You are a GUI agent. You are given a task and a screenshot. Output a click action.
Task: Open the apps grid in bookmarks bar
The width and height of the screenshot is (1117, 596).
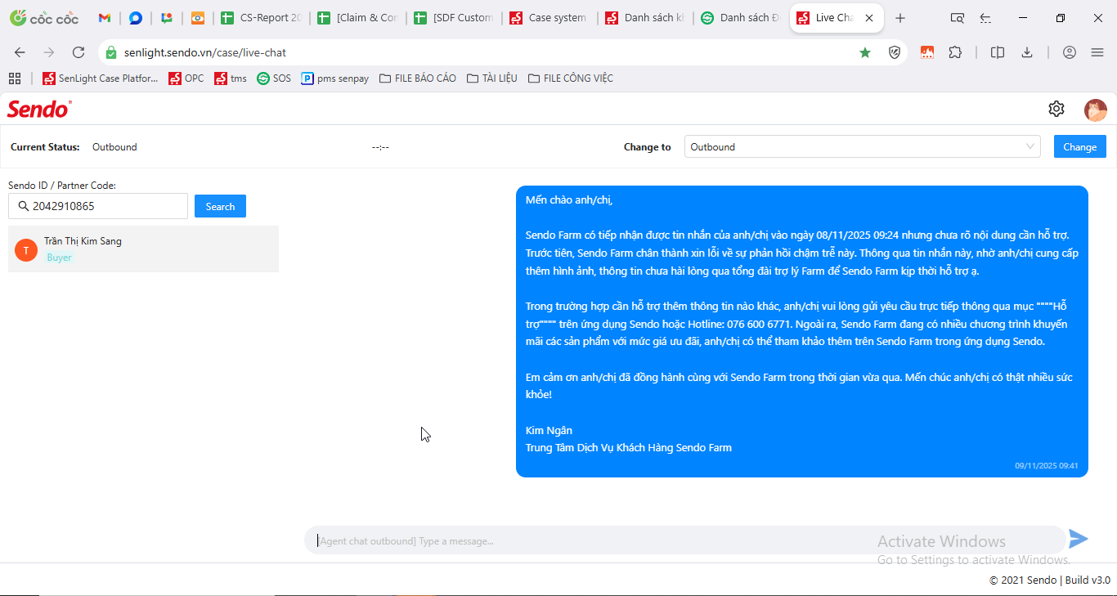coord(15,78)
